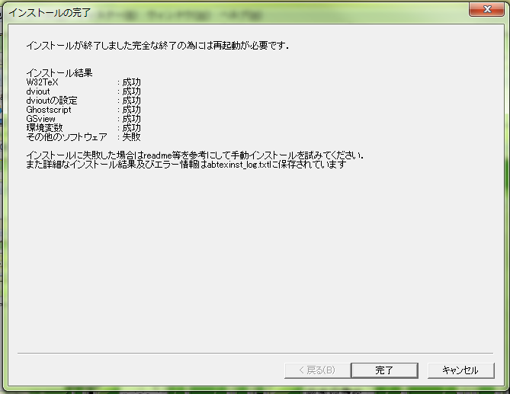This screenshot has height=394, width=510.
Task: Click the GSview row label
Action: click(40, 119)
